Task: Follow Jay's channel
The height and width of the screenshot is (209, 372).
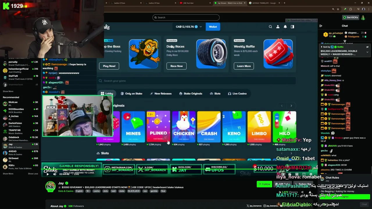Action: pyautogui.click(x=264, y=184)
